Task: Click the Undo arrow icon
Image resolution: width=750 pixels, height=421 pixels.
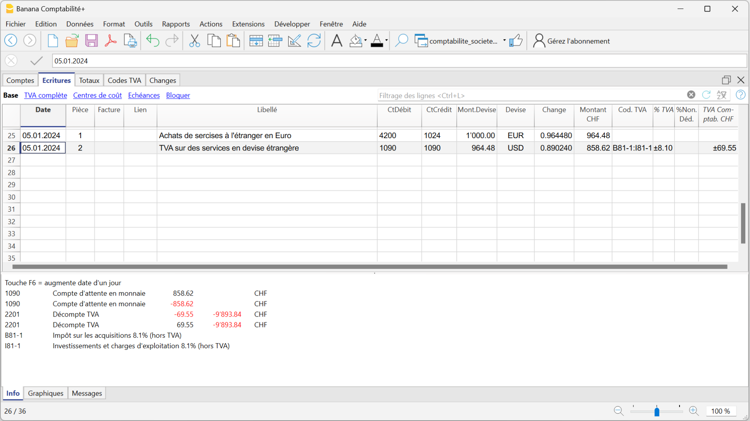Action: [x=153, y=41]
